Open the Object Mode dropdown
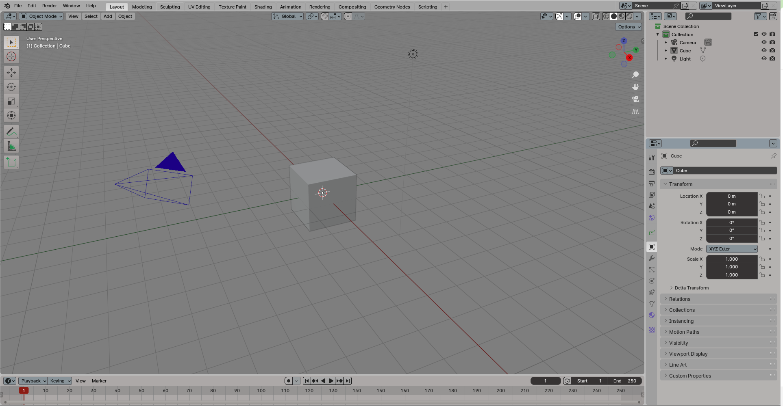 coord(41,16)
